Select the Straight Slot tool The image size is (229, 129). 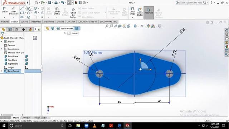[22, 17]
